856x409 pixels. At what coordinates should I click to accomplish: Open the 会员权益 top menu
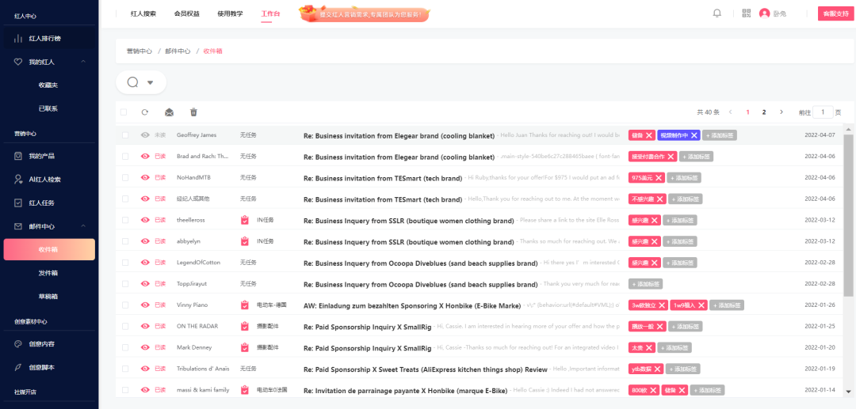coord(187,13)
